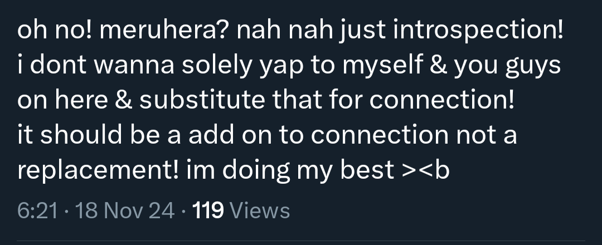602x245 pixels.
Task: Click the word connection! ending the third line
Action: point(442,100)
